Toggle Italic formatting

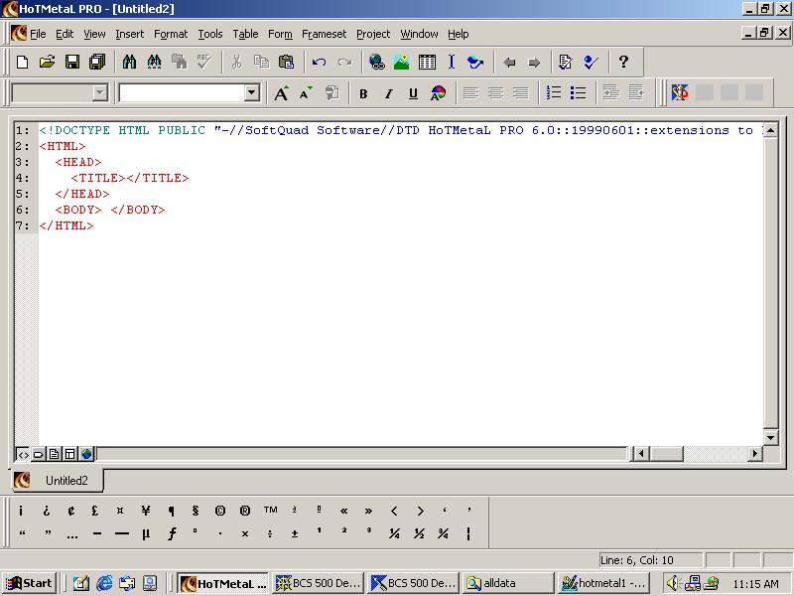pyautogui.click(x=388, y=93)
